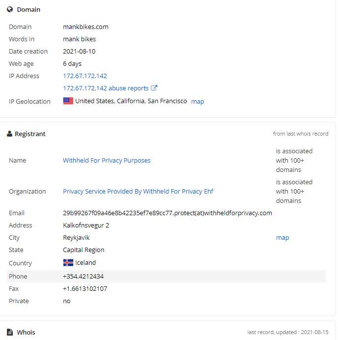338x340 pixels.
Task: Click the document icon beside Whois heading
Action: click(x=10, y=332)
